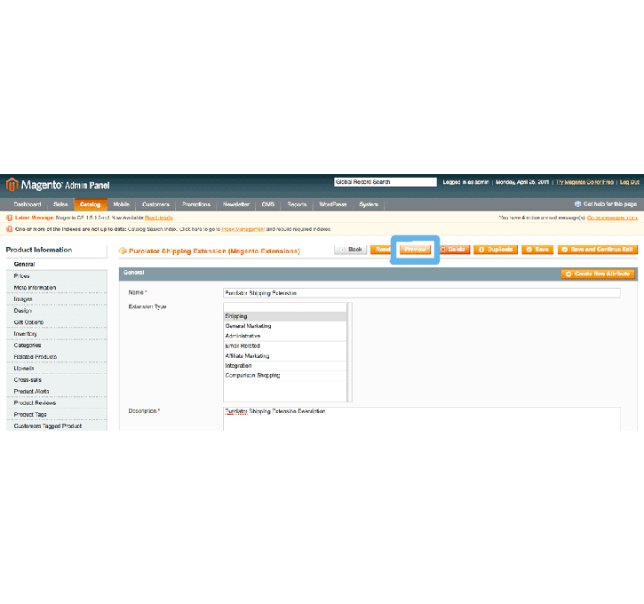The width and height of the screenshot is (644, 604).
Task: Click the Try Magento Go for Free link
Action: tap(584, 182)
